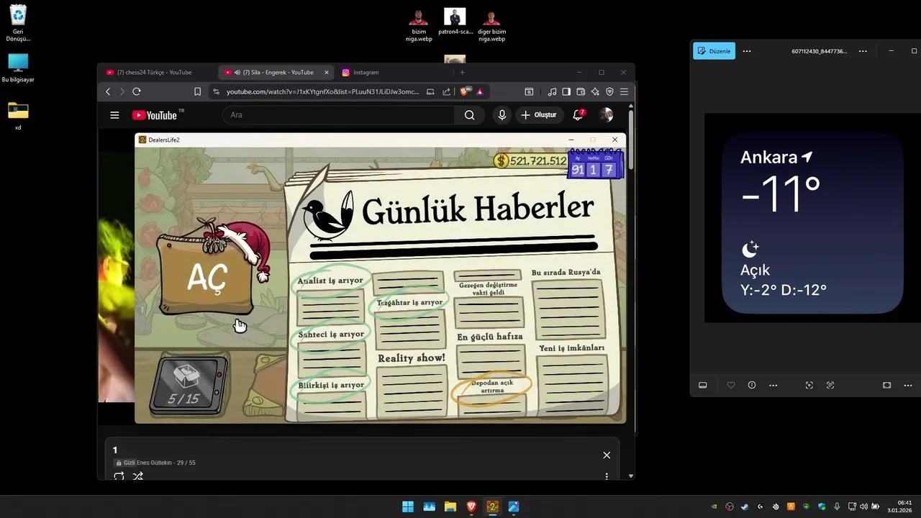Image resolution: width=921 pixels, height=518 pixels.
Task: Open the Bu bilgisayar desktop icon
Action: click(x=18, y=68)
